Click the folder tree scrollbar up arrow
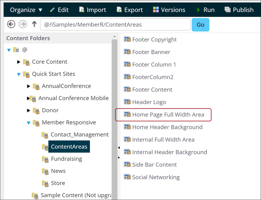Viewport: 261px width, 200px height. tap(115, 37)
